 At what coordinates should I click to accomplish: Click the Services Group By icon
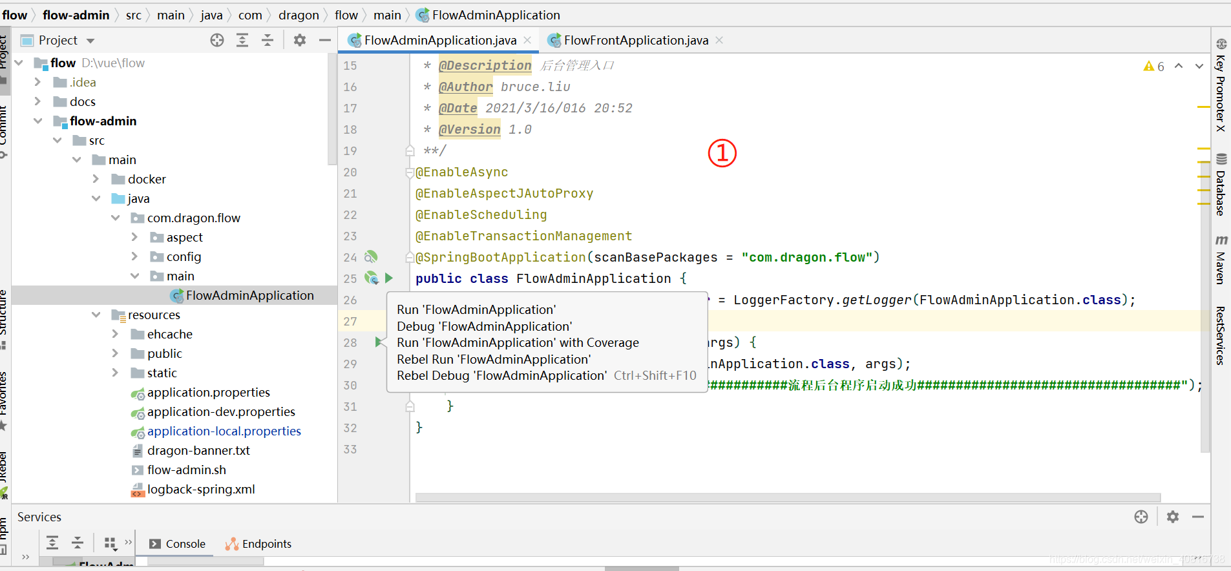[110, 543]
